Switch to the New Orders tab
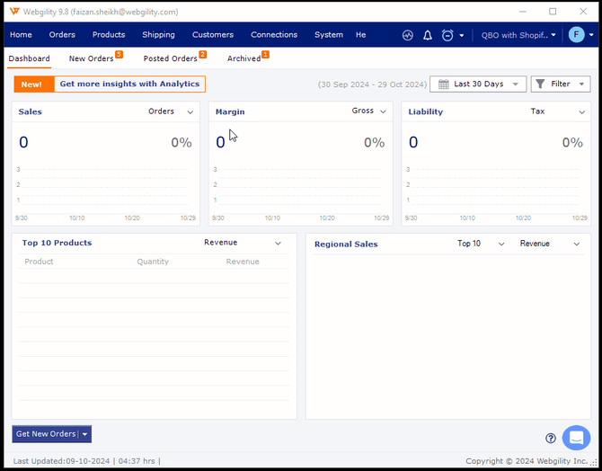602x471 pixels. 92,58
